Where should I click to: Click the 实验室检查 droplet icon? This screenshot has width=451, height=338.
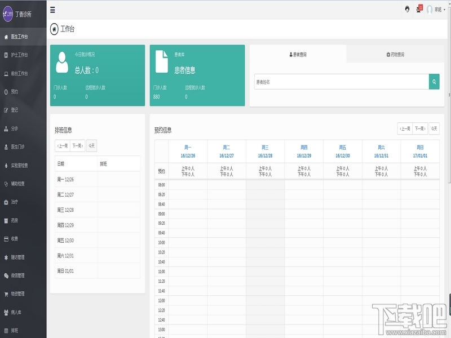pos(6,166)
